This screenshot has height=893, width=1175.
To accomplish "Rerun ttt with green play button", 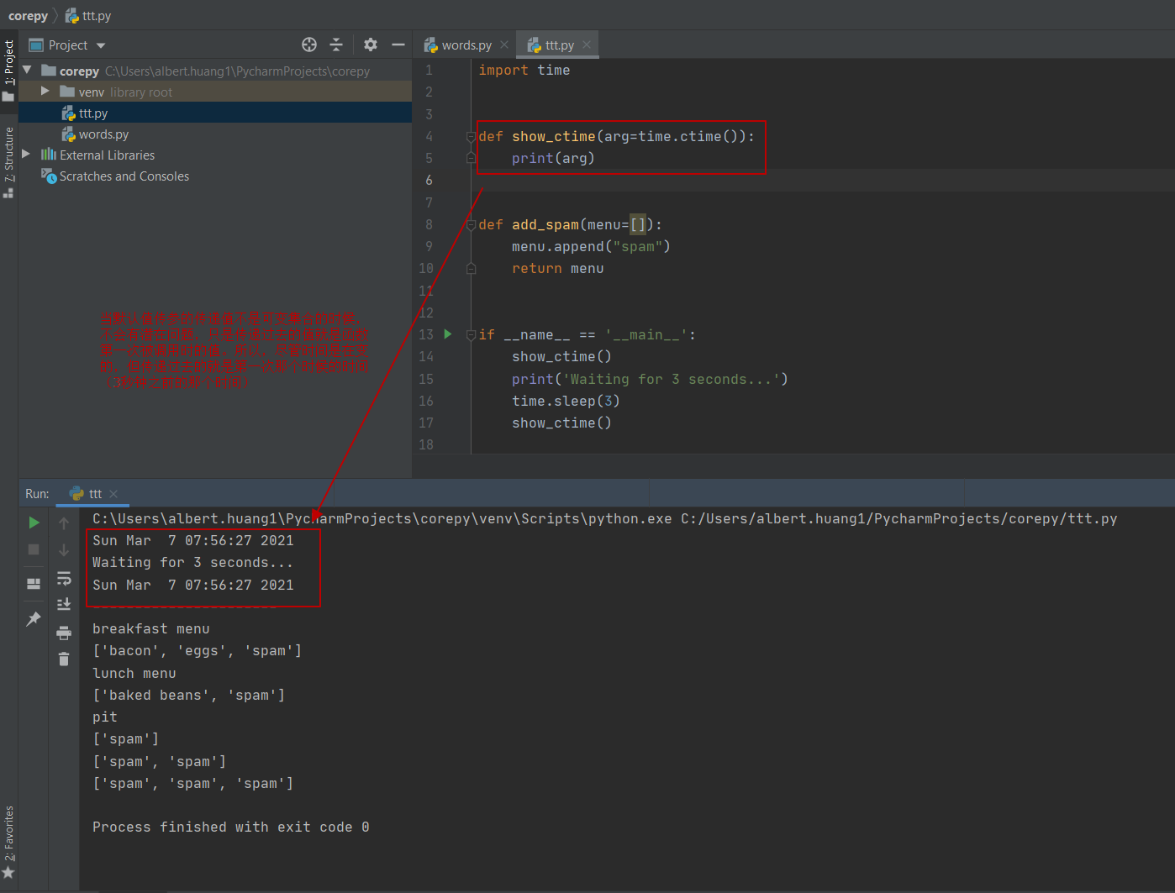I will [34, 523].
